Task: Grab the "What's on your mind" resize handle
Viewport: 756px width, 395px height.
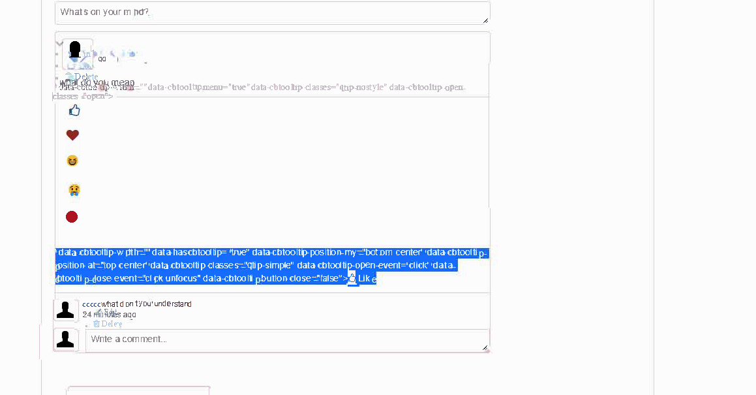Action: pyautogui.click(x=485, y=20)
